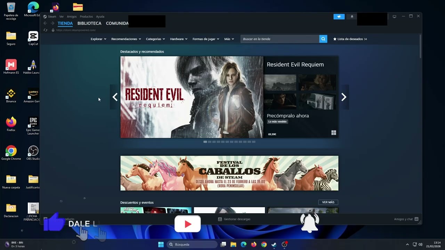Expand the Más dropdown

pos(229,39)
